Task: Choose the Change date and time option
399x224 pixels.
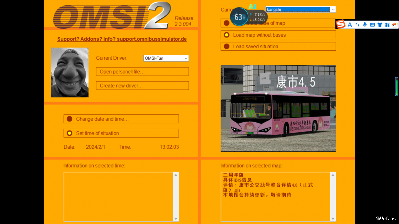Action: (121, 119)
